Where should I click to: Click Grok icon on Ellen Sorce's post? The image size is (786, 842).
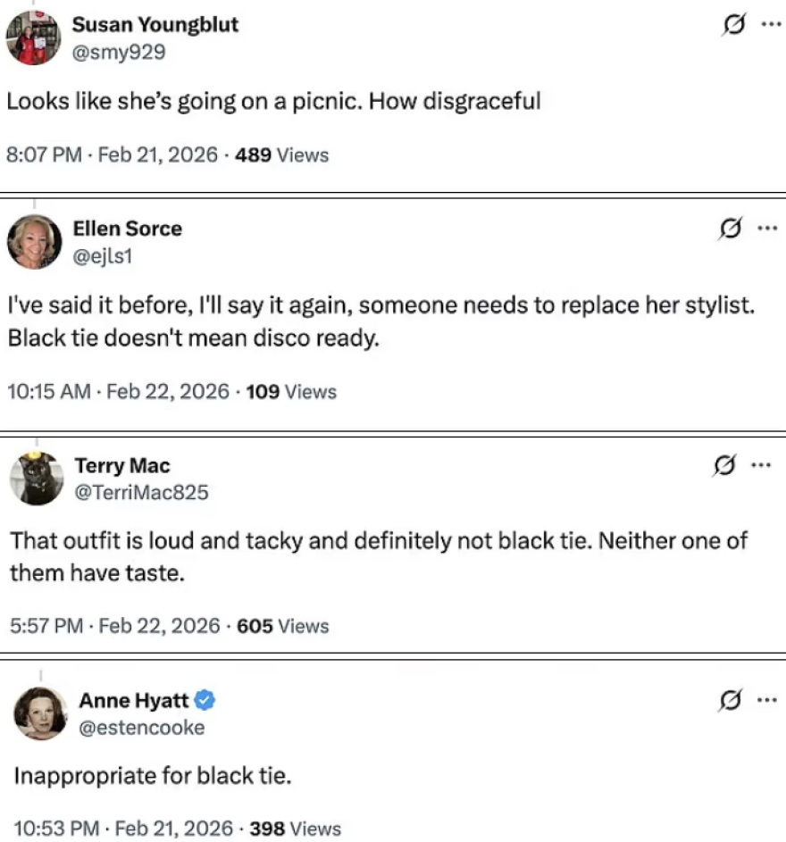[730, 229]
